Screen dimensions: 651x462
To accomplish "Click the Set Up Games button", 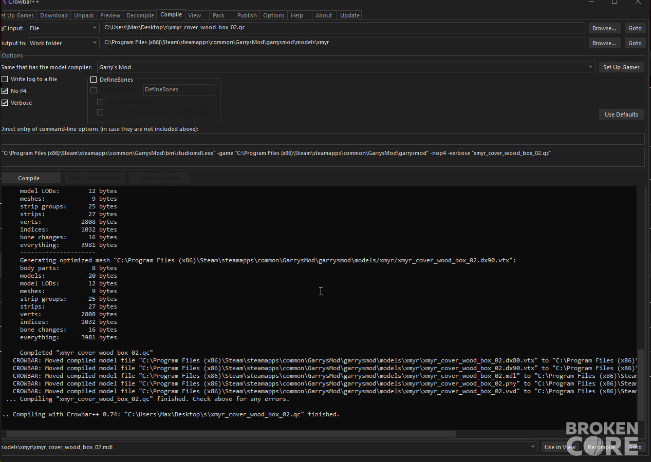I will [621, 67].
